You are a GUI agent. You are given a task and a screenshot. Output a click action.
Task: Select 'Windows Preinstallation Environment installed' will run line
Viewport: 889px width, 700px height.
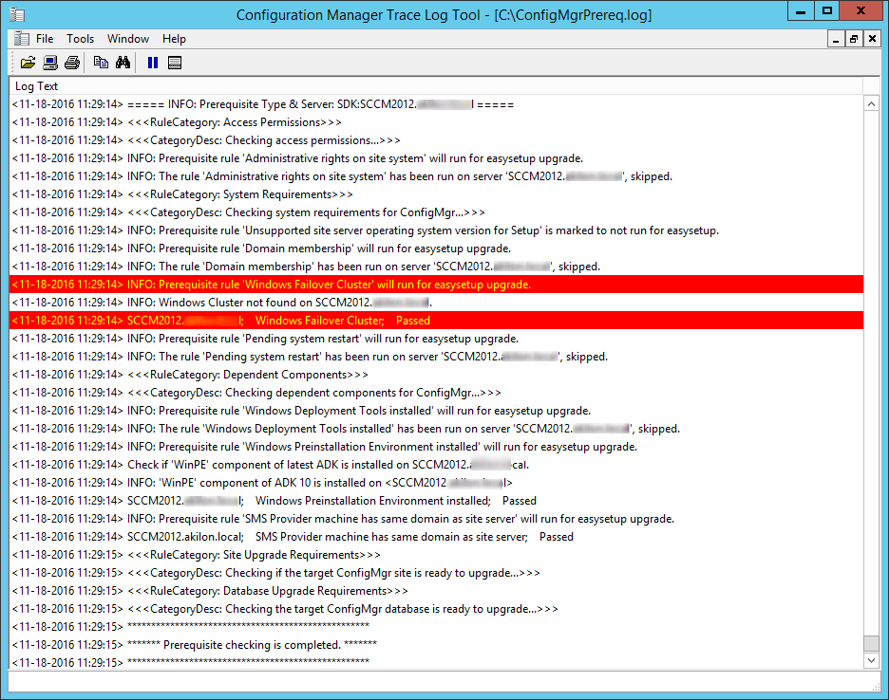436,447
